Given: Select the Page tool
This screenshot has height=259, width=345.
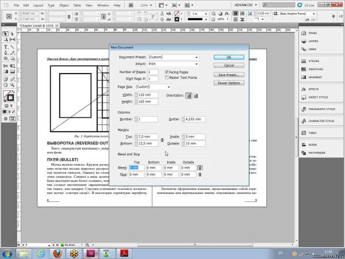Looking at the screenshot, I should (x=6, y=39).
